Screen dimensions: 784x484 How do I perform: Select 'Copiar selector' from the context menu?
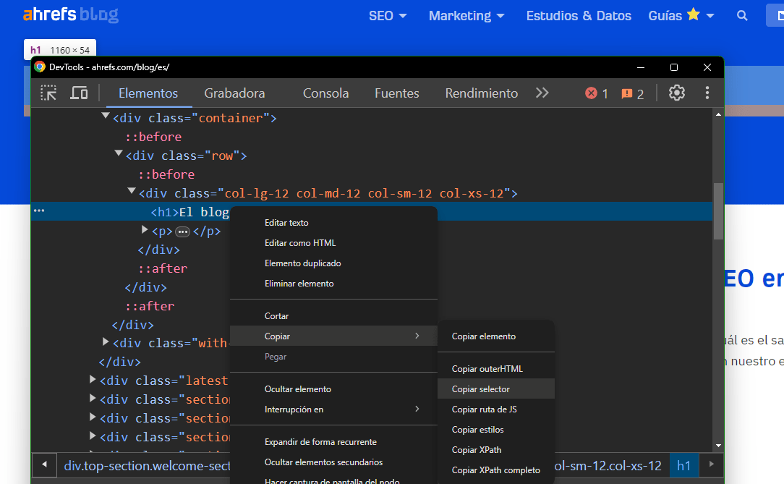coord(482,389)
